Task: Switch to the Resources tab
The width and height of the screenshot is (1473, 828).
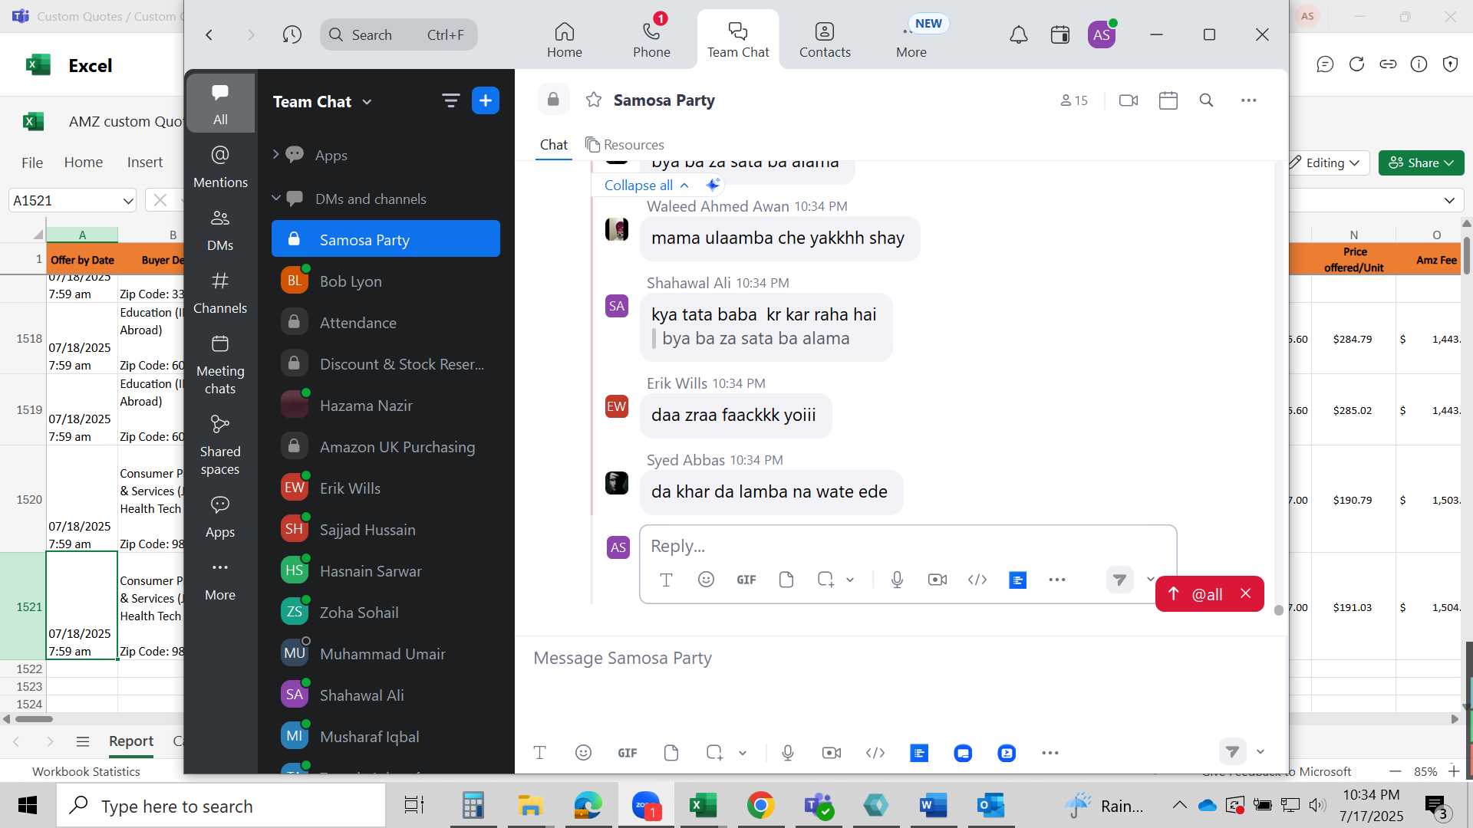Action: (x=624, y=145)
